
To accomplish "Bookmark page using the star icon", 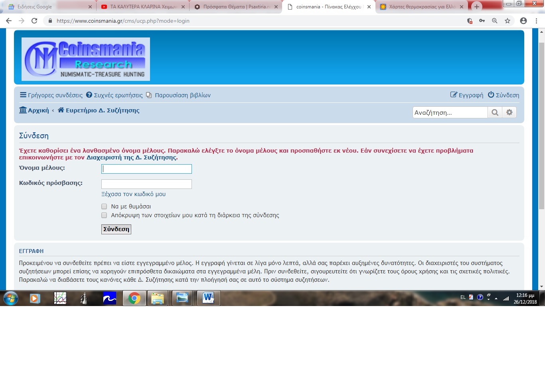I will point(507,21).
